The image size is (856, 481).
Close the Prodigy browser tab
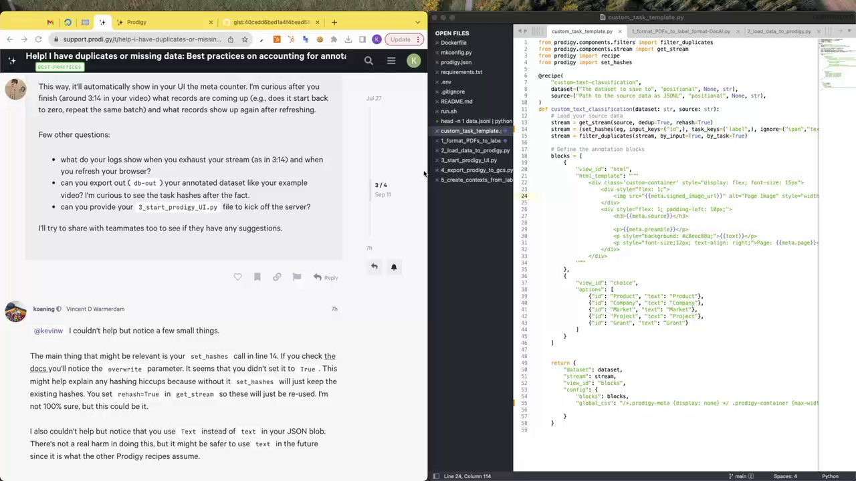pos(211,22)
